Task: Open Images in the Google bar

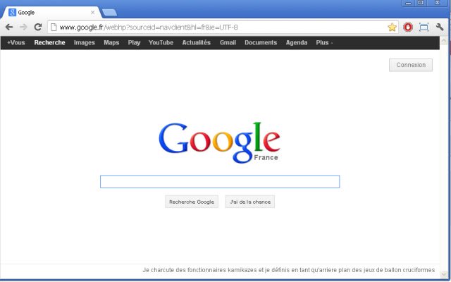Action: click(x=85, y=42)
